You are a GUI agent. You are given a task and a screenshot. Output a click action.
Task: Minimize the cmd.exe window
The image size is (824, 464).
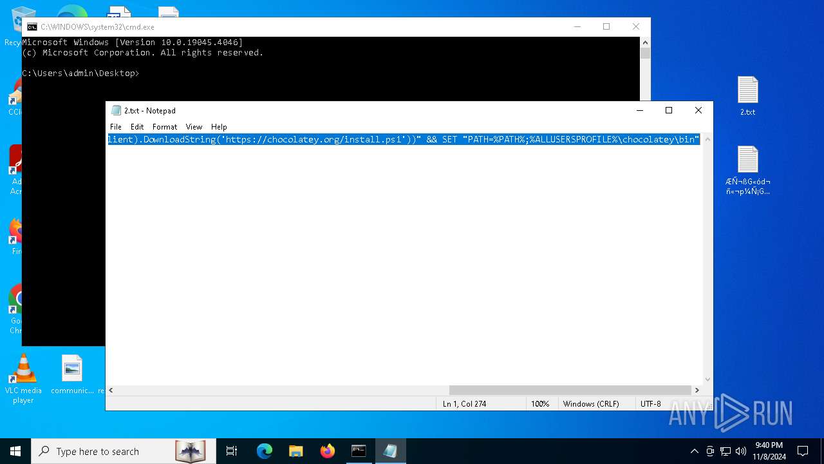click(x=577, y=26)
